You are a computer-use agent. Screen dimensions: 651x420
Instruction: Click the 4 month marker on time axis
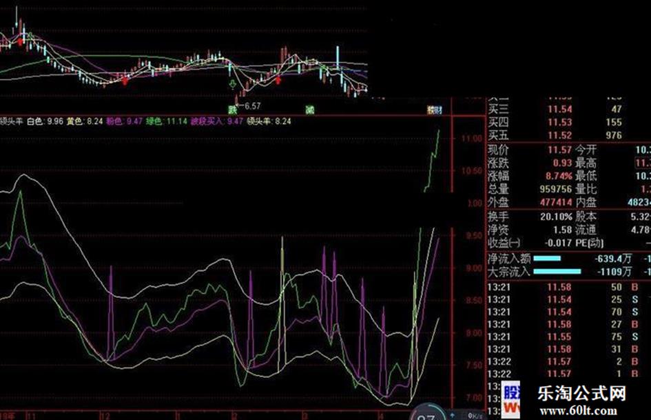[380, 416]
